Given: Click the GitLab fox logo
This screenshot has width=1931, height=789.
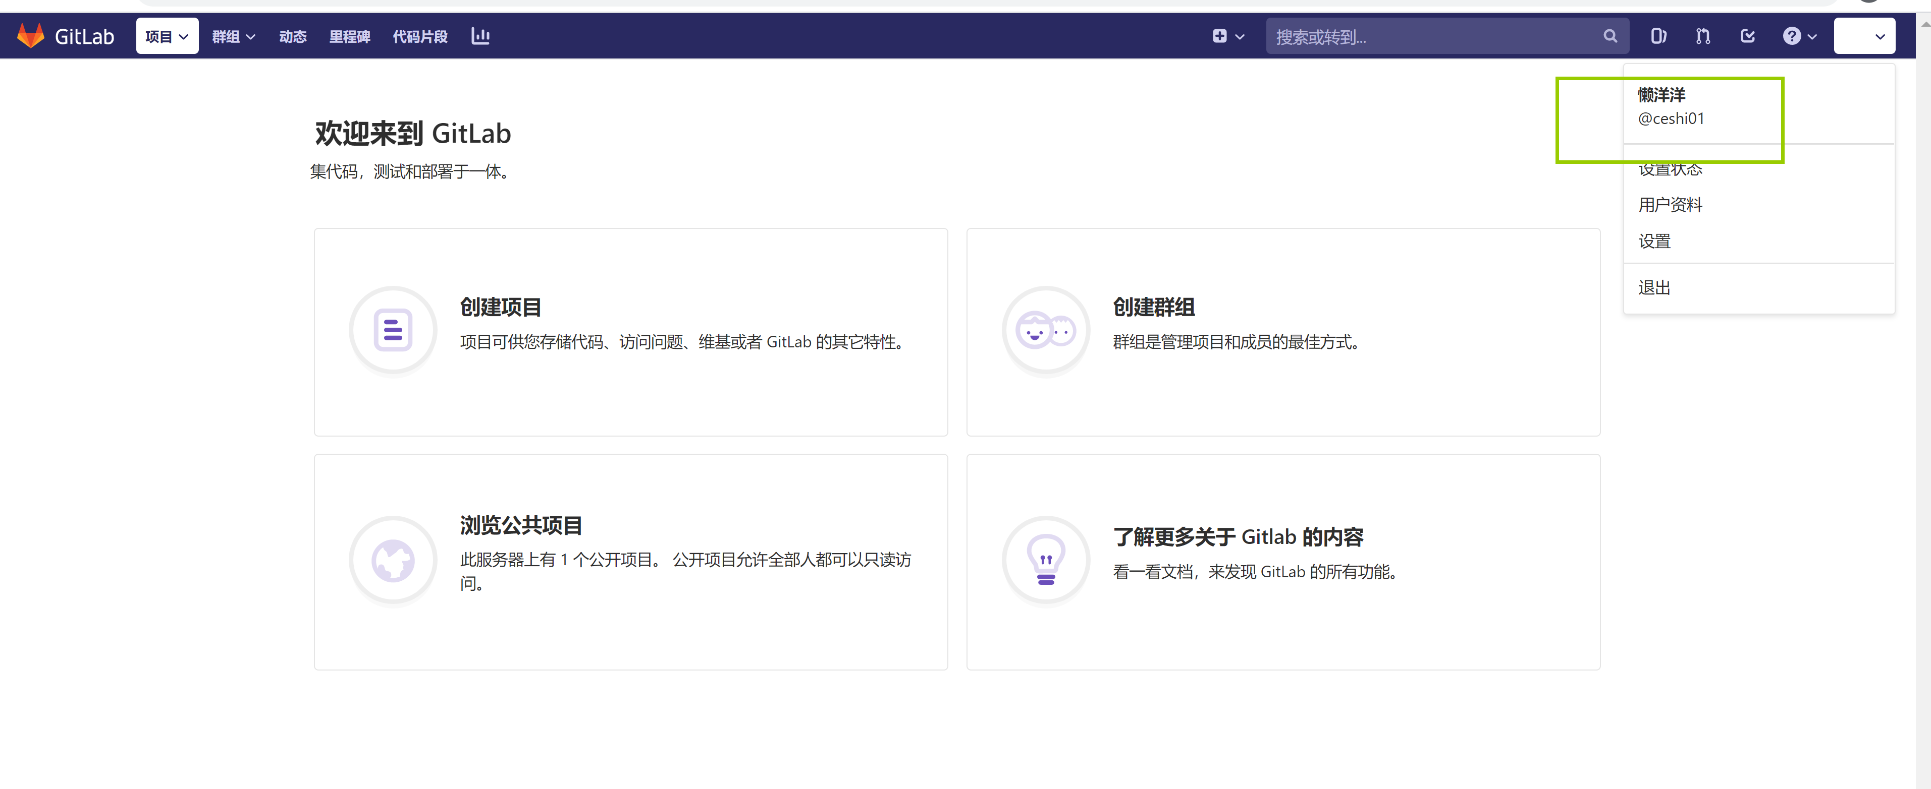Looking at the screenshot, I should point(31,36).
